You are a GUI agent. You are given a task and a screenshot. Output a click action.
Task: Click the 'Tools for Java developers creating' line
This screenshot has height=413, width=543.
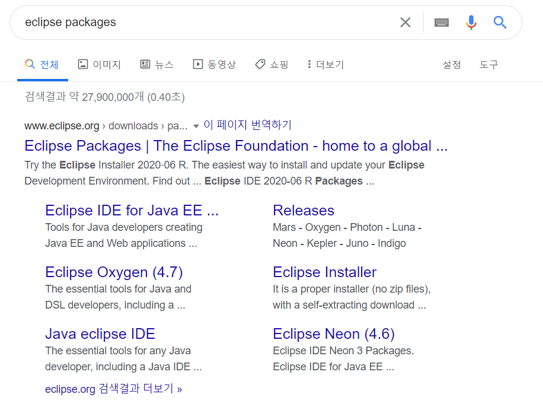pos(124,227)
